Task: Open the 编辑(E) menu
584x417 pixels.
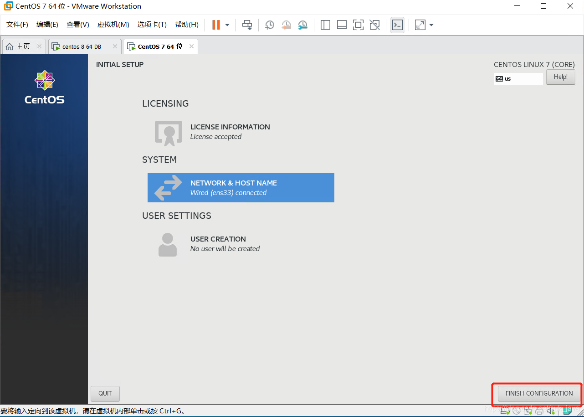Action: point(47,25)
